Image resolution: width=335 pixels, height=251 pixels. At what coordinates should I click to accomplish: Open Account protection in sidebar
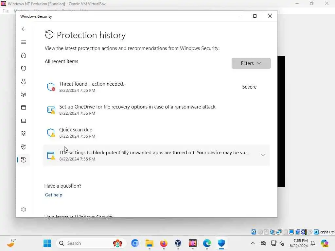(24, 81)
